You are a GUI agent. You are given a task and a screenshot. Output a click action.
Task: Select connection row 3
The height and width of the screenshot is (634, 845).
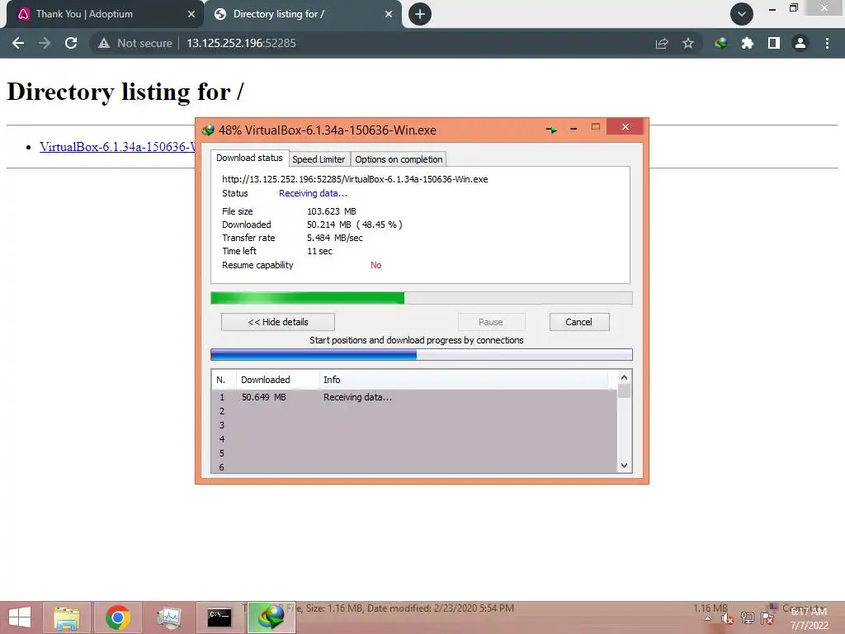[x=414, y=425]
